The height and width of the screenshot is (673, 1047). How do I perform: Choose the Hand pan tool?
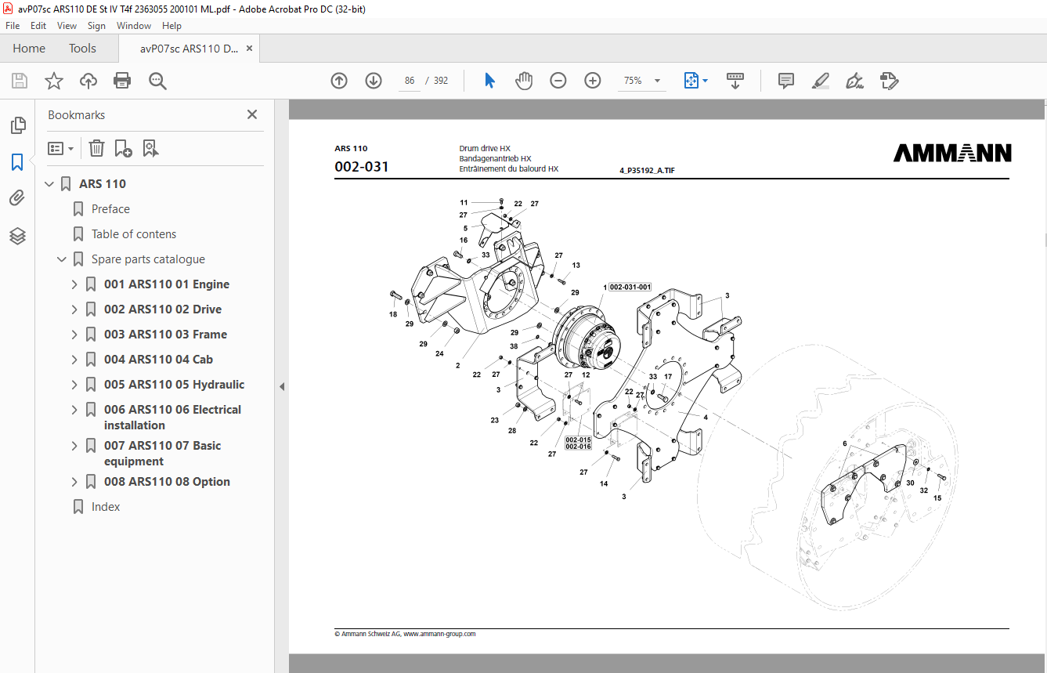524,81
